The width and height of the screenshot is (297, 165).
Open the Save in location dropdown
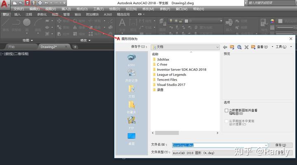tap(185, 47)
